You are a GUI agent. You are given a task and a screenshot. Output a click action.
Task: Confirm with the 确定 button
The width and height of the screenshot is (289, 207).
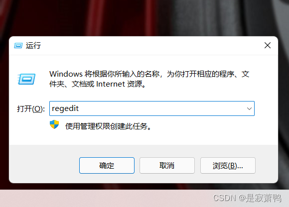[x=107, y=165]
